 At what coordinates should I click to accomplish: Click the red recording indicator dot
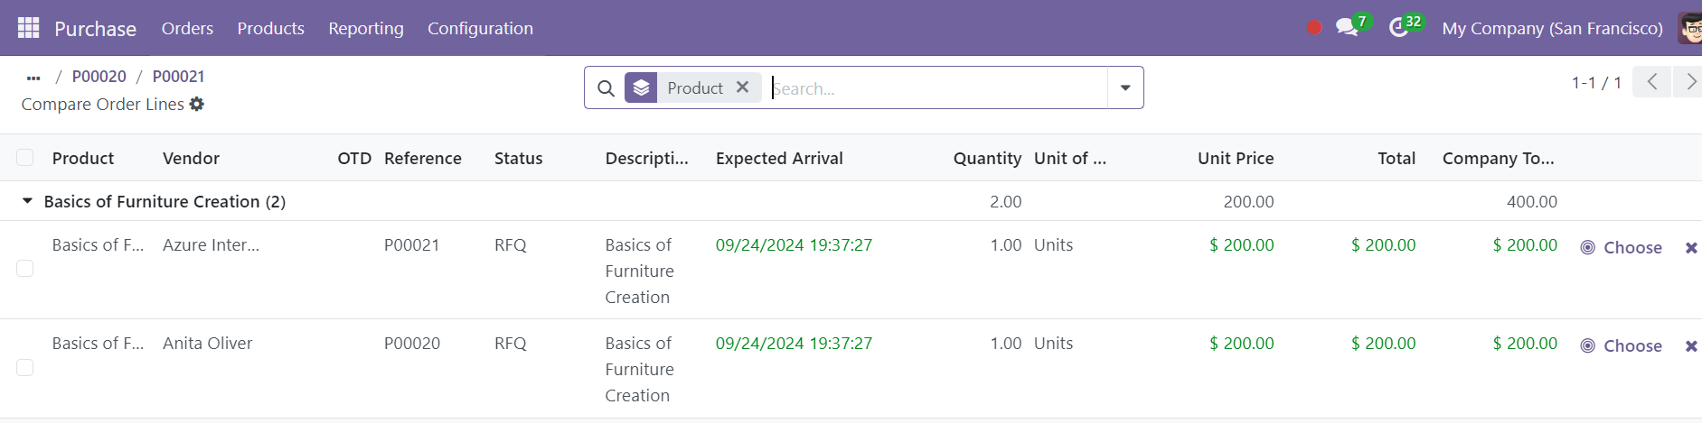tap(1314, 28)
